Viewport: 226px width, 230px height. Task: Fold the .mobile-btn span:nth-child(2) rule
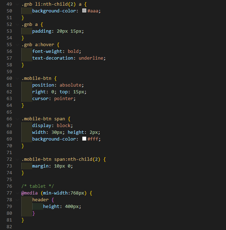click(x=17, y=159)
